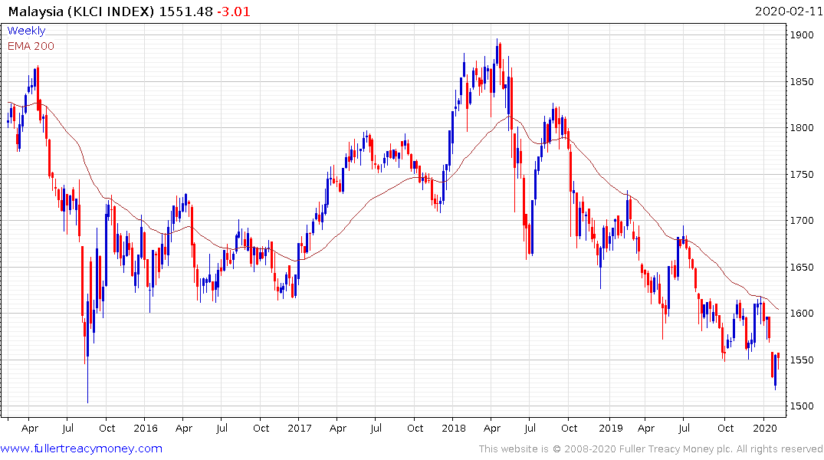Click the date 2020-02-11

789,11
